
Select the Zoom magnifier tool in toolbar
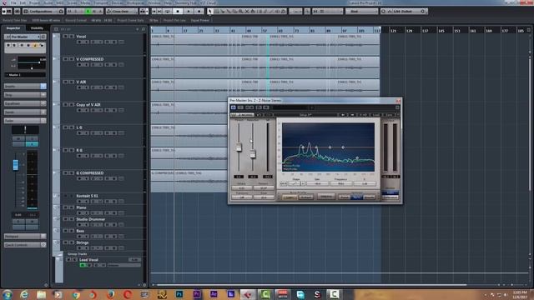click(241, 11)
